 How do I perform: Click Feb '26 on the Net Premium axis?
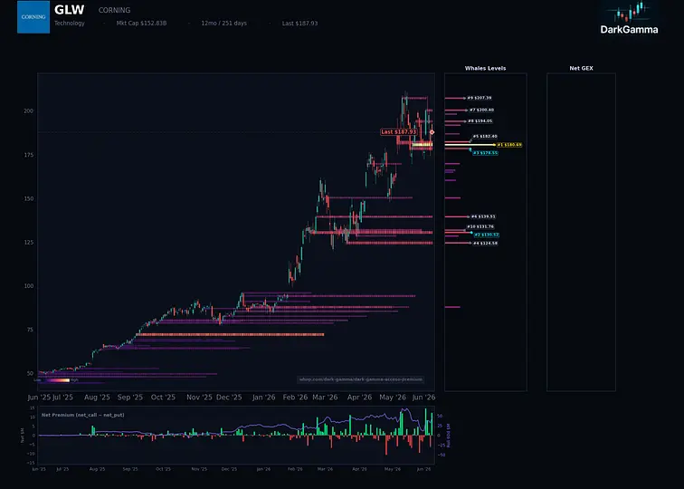pos(295,469)
